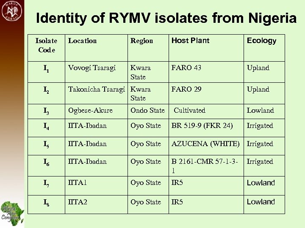Screen dimensions: 305x228
Task: Select the IITA1 location cell
Action: pyautogui.click(x=78, y=182)
